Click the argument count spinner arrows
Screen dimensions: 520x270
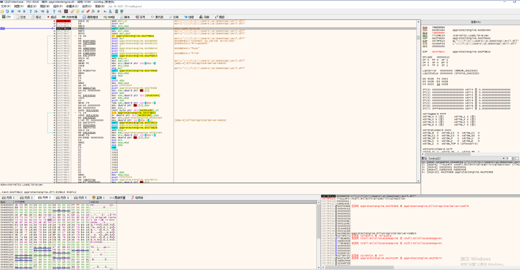(512, 159)
